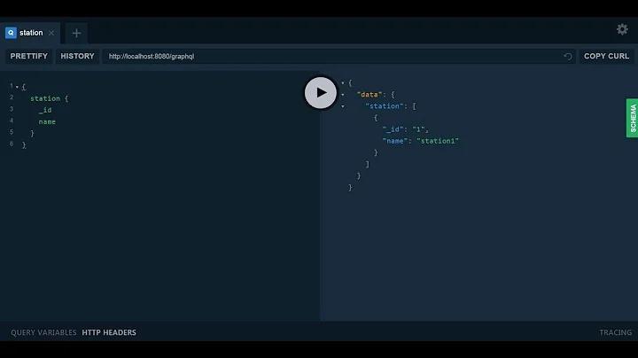Viewport: 638px width, 358px height.
Task: Open the Query Variables panel
Action: point(43,332)
